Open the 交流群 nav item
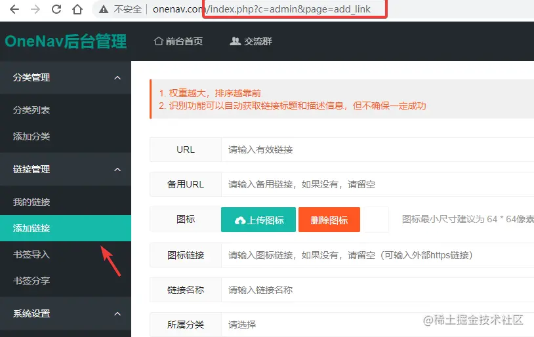 (x=258, y=41)
